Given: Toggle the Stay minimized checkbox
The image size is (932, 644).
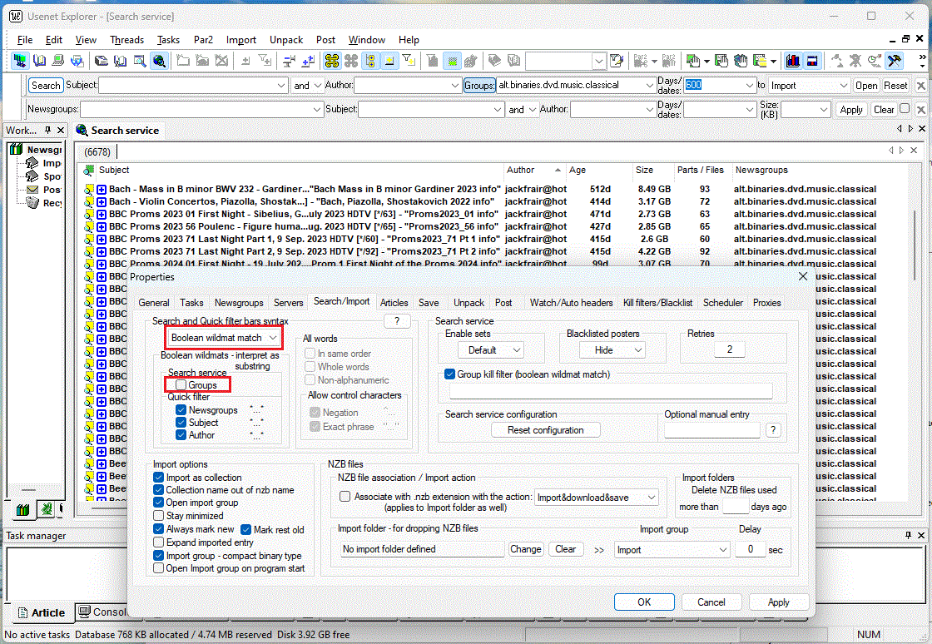Looking at the screenshot, I should pos(159,516).
